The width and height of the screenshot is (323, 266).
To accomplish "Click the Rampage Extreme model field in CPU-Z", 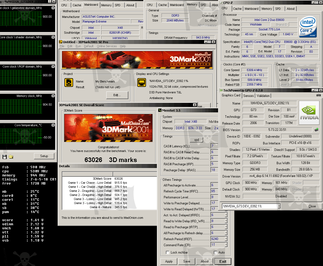I will click(106, 22).
